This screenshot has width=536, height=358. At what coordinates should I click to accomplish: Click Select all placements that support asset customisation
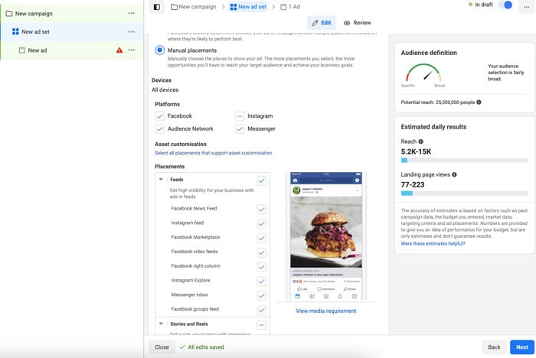click(x=214, y=153)
